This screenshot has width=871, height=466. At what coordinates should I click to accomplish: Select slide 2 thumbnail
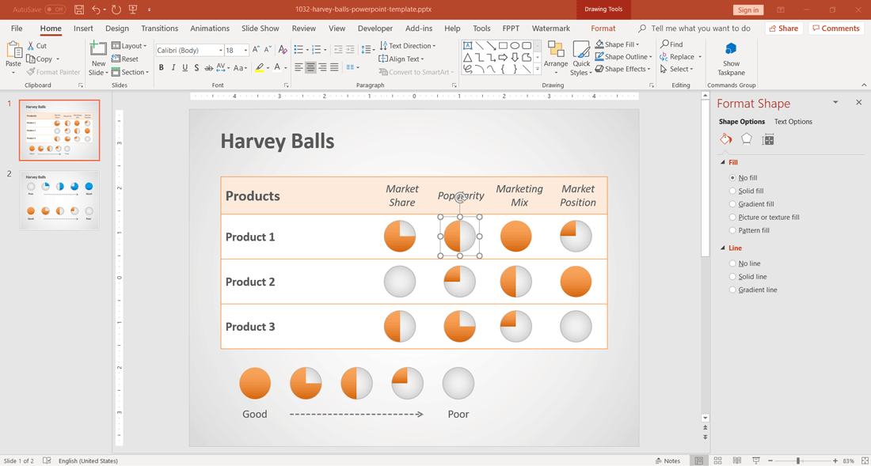59,201
